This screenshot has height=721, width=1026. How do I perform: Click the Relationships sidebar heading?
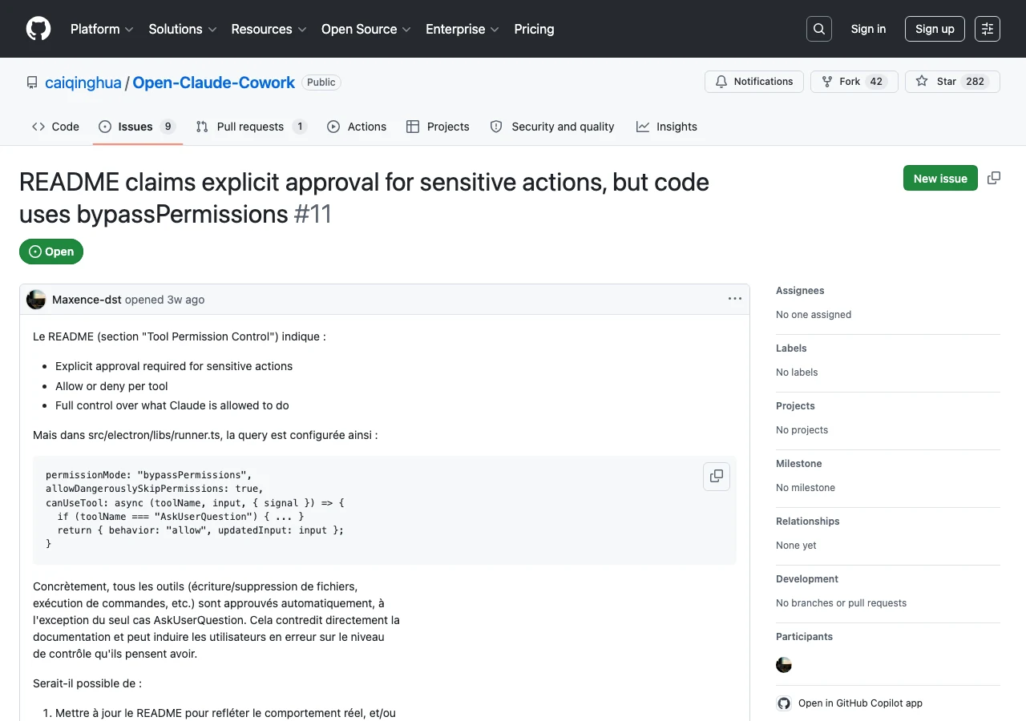click(x=808, y=522)
